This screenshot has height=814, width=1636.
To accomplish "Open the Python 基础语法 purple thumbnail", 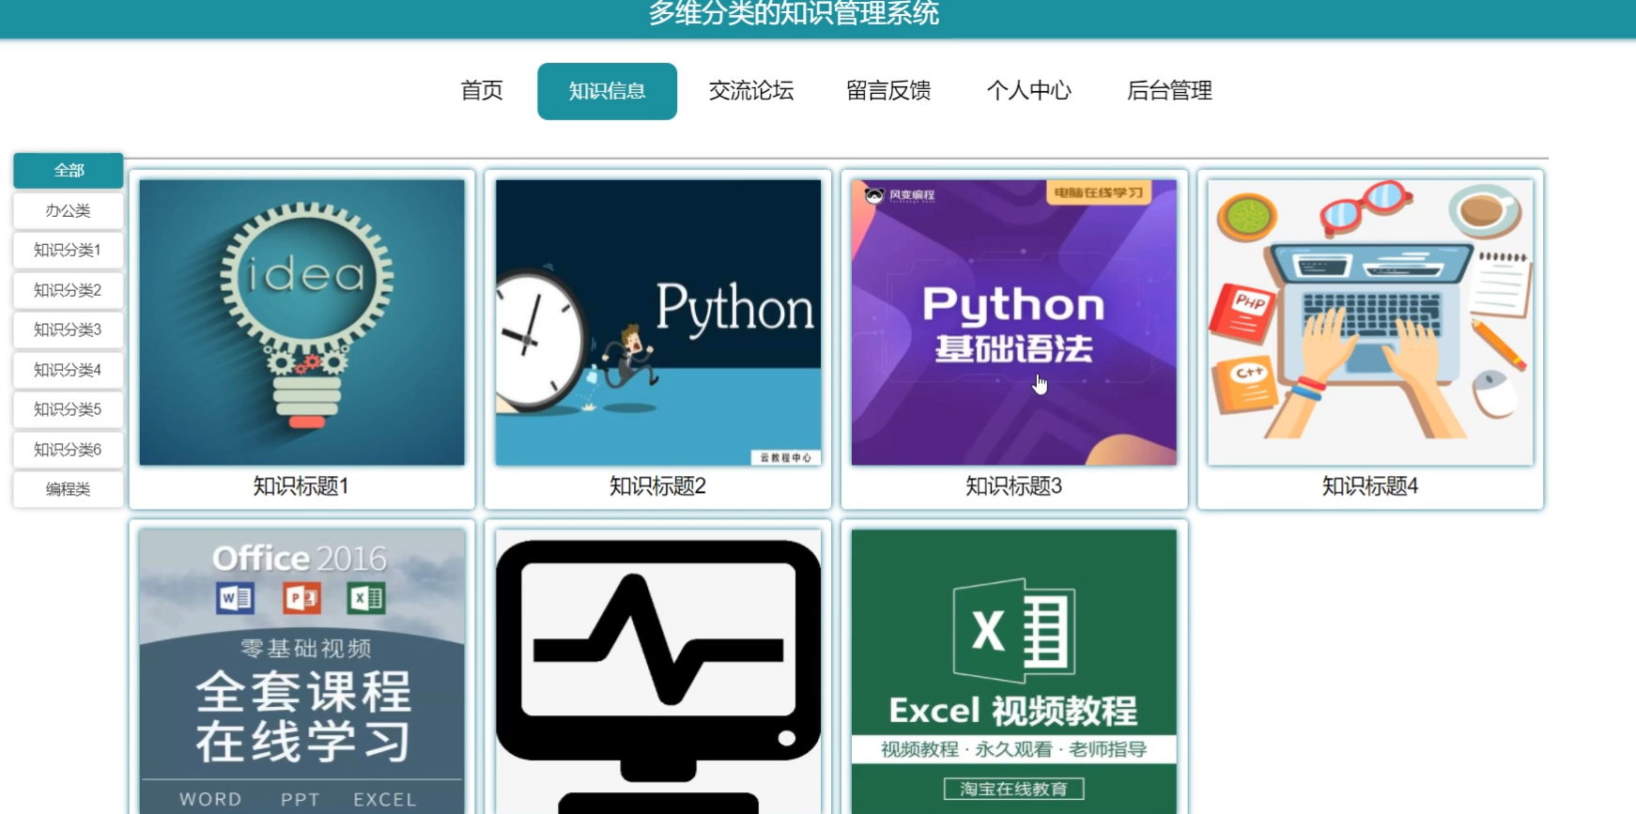I will 1013,322.
